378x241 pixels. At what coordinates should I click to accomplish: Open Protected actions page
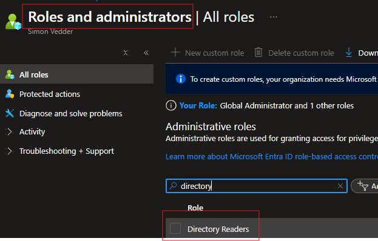point(50,94)
